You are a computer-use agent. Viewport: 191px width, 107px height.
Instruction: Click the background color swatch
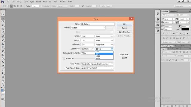(x=4, y=92)
